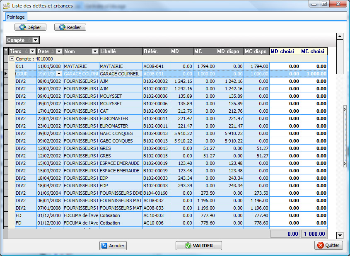Open the Tiers column filter dropdown
The width and height of the screenshot is (350, 256).
click(x=32, y=51)
